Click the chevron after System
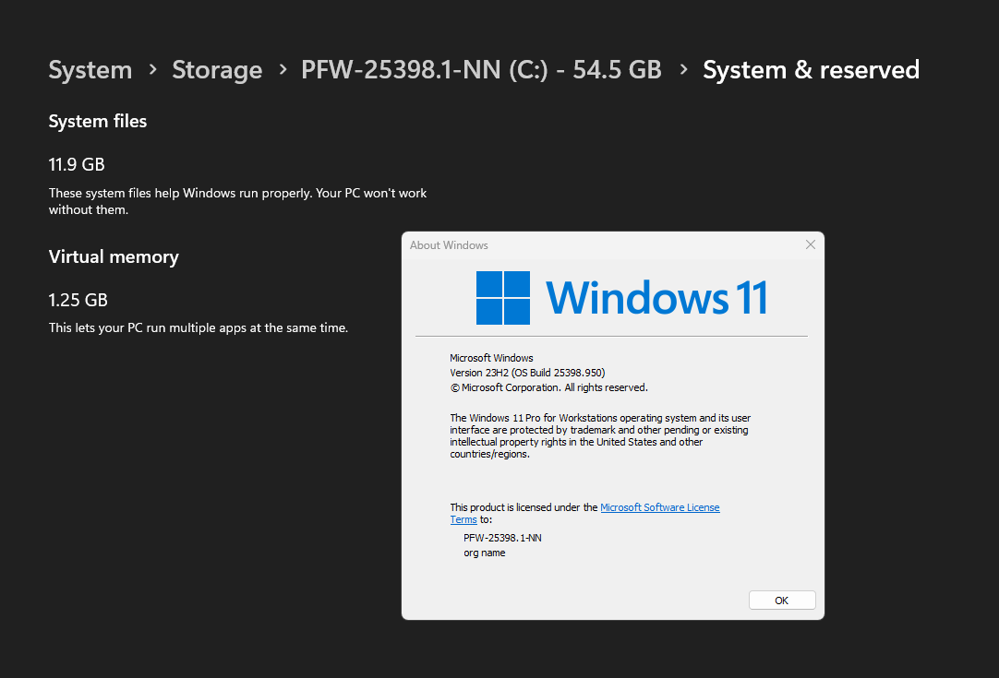This screenshot has height=678, width=999. click(153, 69)
